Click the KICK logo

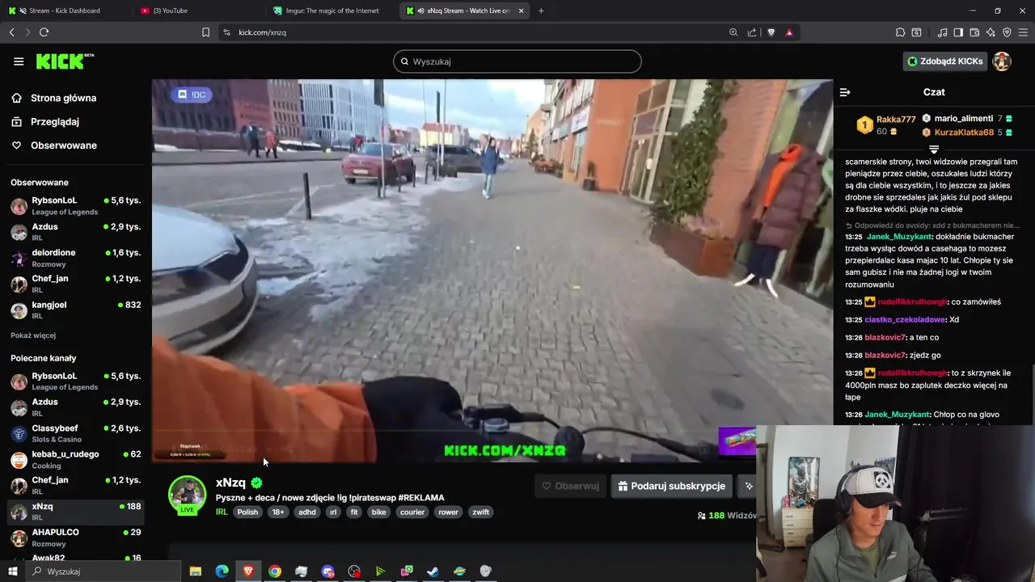(x=65, y=61)
